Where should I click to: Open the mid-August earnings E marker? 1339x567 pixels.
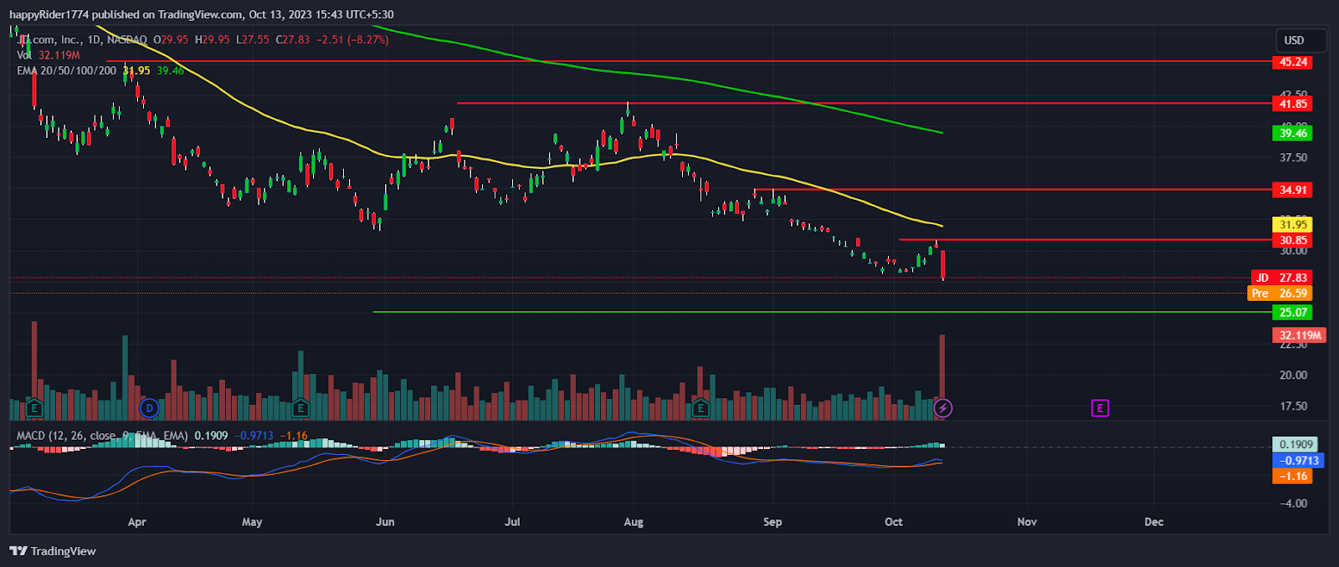(700, 408)
